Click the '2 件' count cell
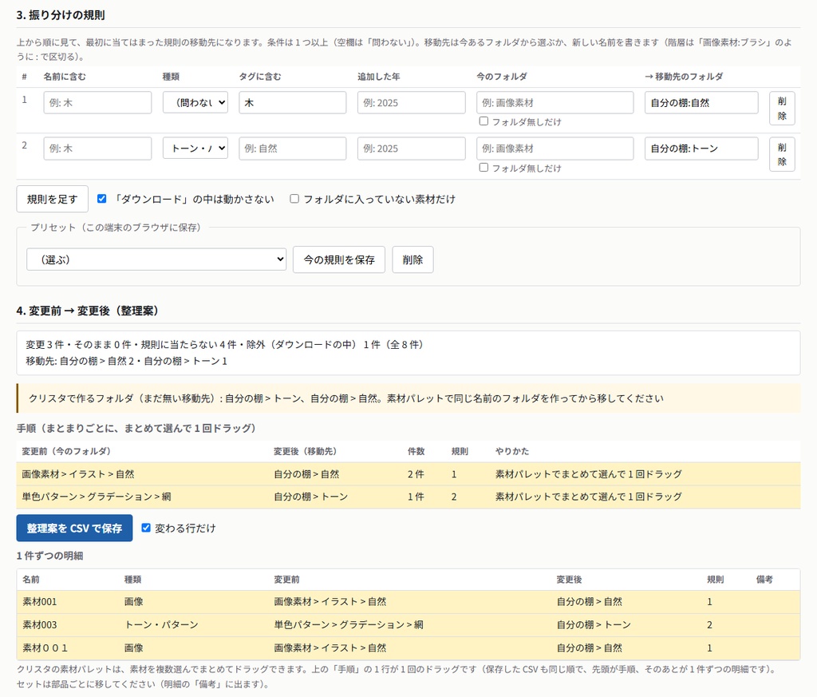 point(416,474)
